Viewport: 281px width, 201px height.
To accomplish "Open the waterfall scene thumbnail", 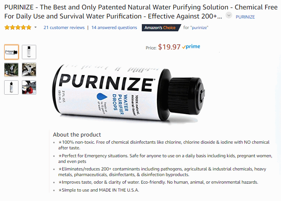I will pos(11,70).
